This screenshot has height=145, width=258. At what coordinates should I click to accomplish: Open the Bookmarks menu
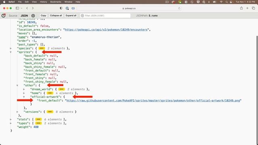coord(56,2)
